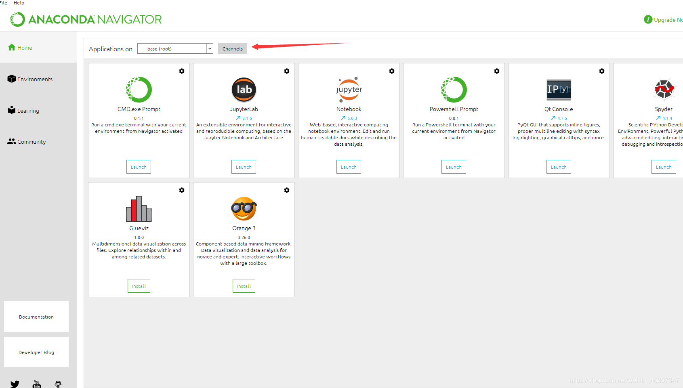
Task: Open Anaconda GitHub icon
Action: point(58,384)
